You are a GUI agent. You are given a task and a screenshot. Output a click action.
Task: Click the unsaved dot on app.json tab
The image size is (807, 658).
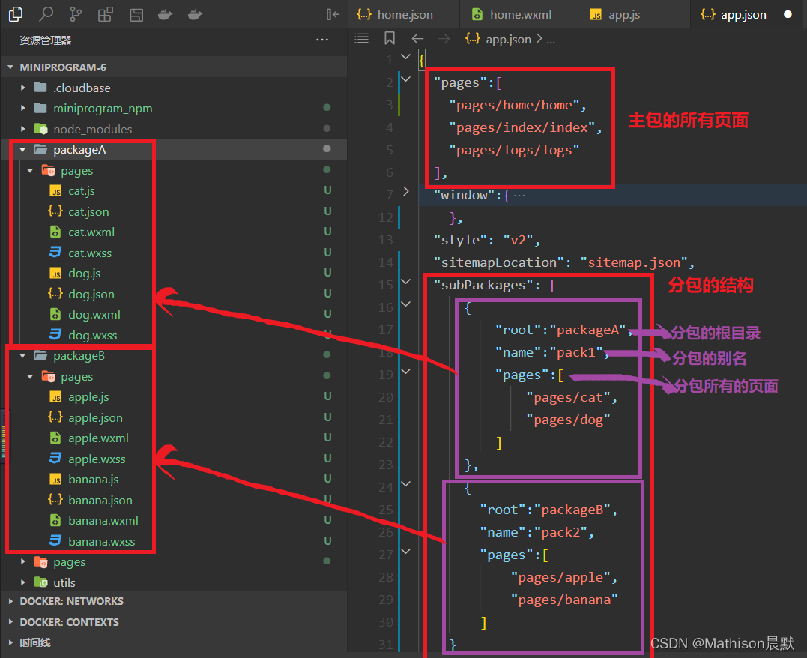click(788, 14)
